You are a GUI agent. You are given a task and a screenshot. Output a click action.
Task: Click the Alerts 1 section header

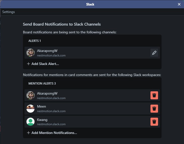35,41
